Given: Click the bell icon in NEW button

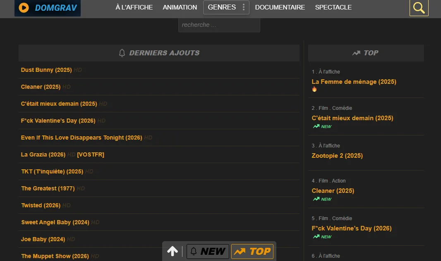Looking at the screenshot, I should click(x=194, y=252).
